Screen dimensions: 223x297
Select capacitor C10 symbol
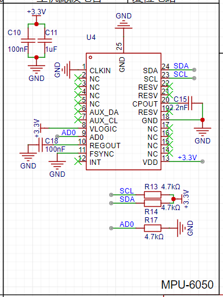28,40
